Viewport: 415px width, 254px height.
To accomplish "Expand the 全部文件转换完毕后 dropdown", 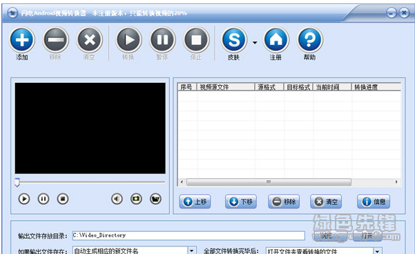I will [378, 251].
